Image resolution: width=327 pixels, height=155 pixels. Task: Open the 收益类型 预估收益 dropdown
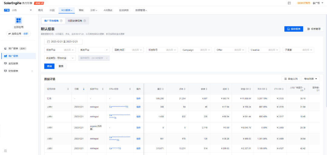coord(60,58)
